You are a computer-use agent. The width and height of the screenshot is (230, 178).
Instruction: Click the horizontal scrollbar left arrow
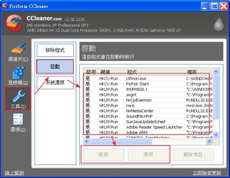86,141
